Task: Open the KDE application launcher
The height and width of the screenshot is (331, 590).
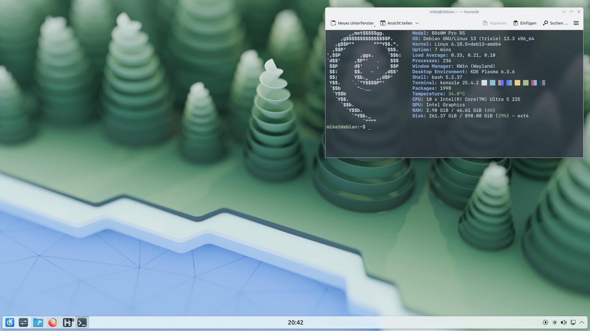Action: (x=10, y=322)
